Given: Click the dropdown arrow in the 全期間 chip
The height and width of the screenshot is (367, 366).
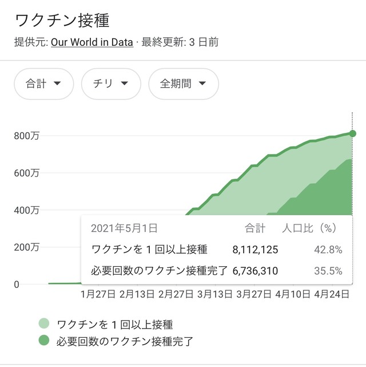Looking at the screenshot, I should [x=202, y=84].
